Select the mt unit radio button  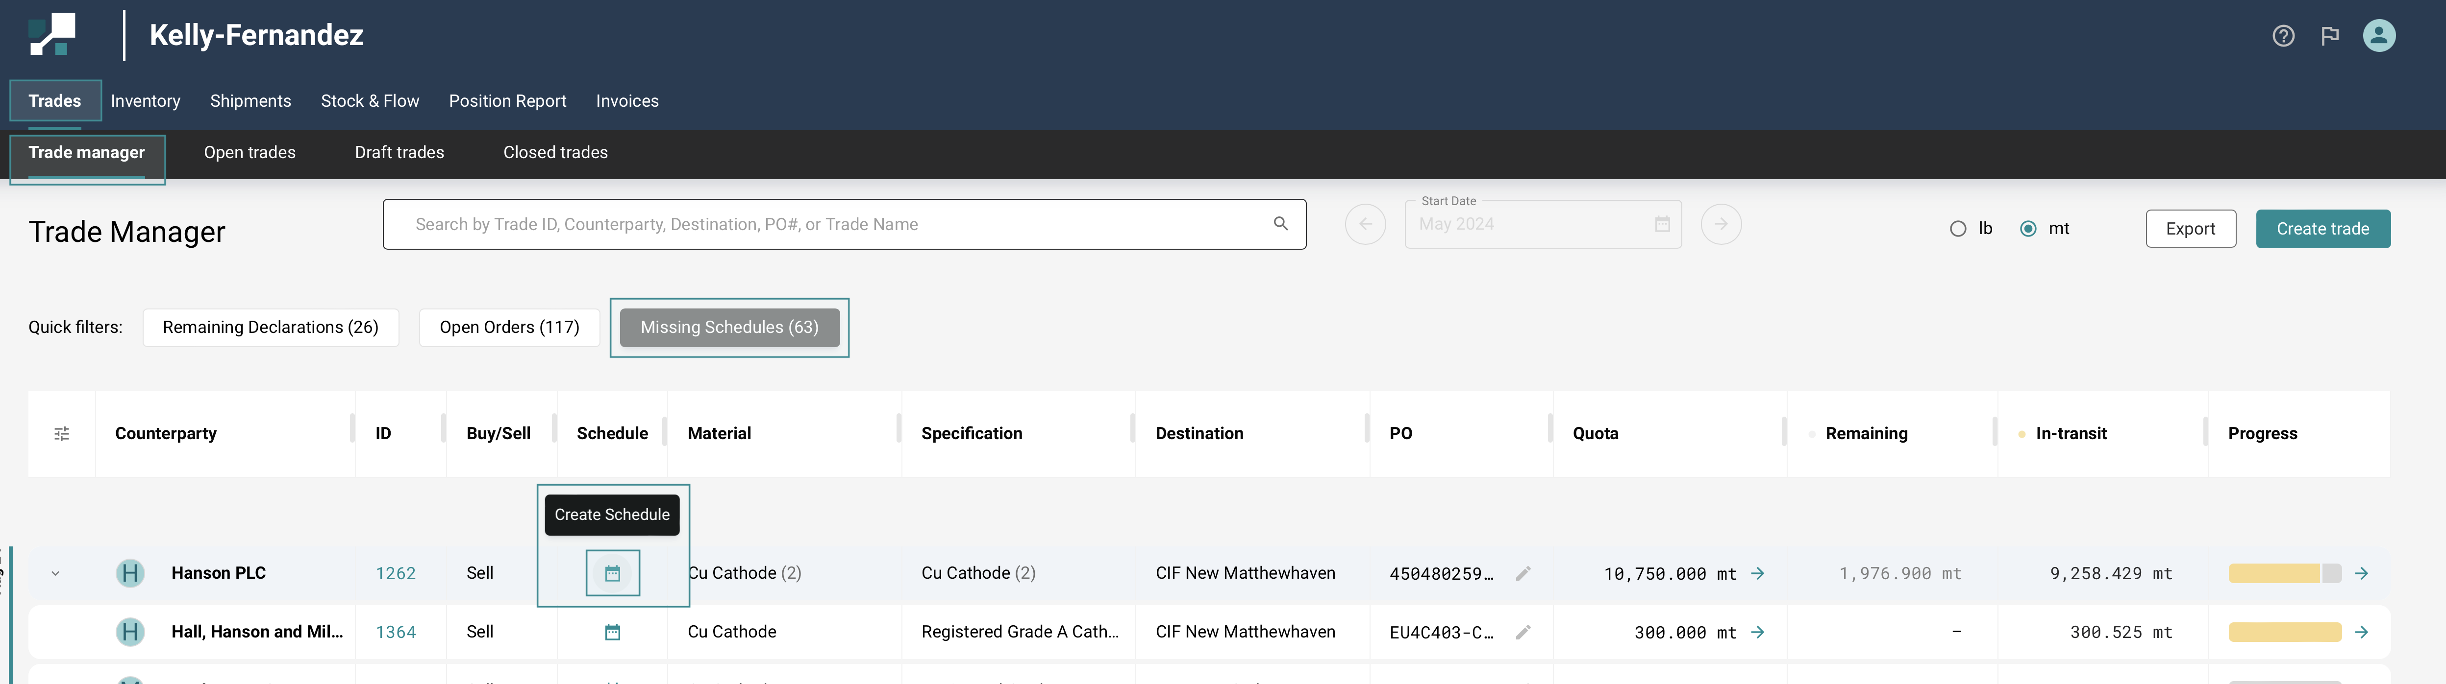(2028, 229)
